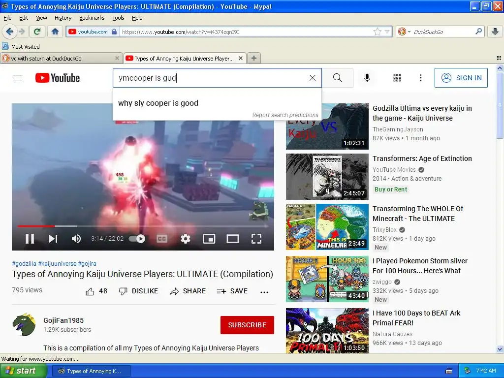The width and height of the screenshot is (504, 378).
Task: Click the YouTube logo
Action: [x=58, y=78]
